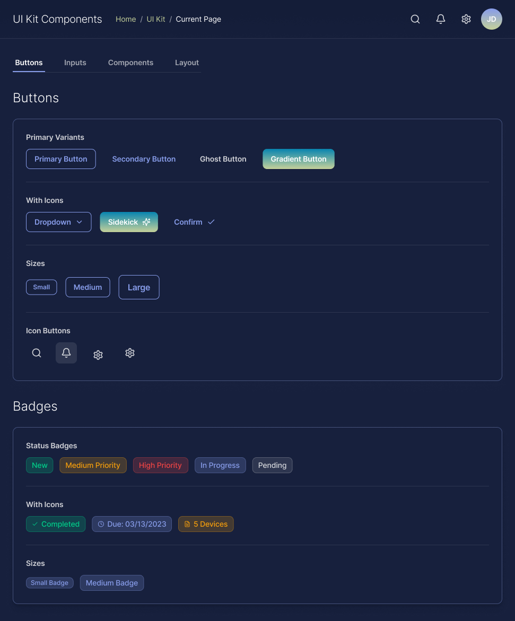Image resolution: width=515 pixels, height=621 pixels.
Task: Click the highlighted bell icon button
Action: (x=66, y=353)
